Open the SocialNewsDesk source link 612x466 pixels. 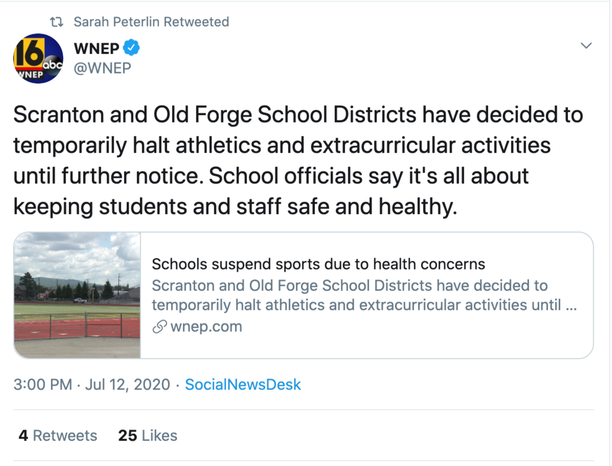(x=243, y=384)
